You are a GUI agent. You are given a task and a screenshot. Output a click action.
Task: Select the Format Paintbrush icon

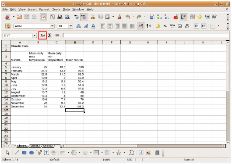click(119, 17)
